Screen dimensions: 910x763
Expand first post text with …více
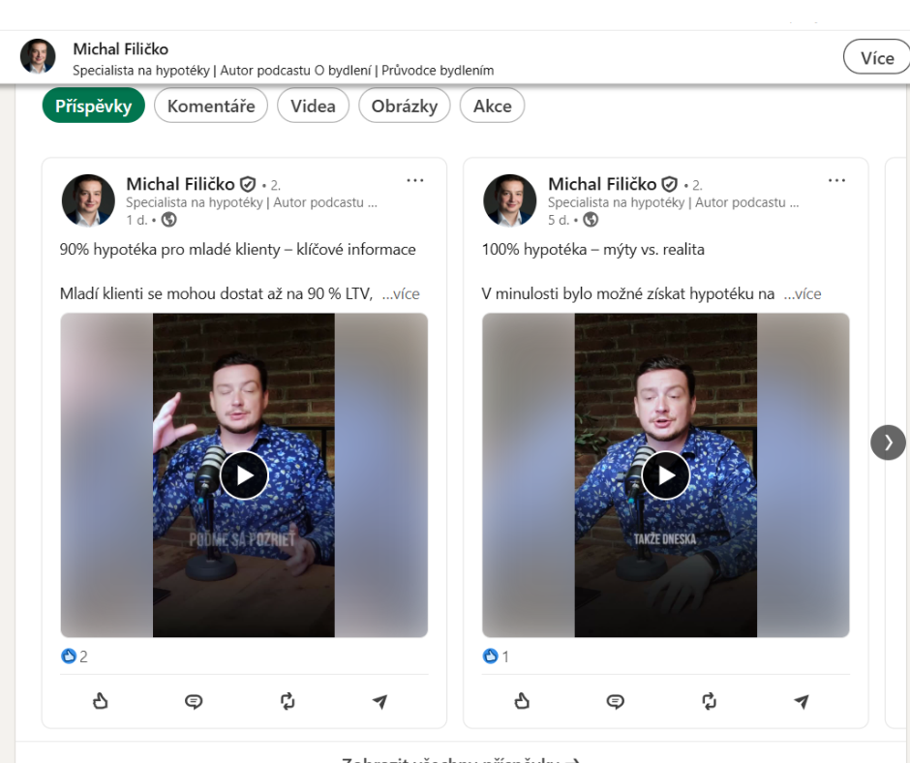(401, 293)
